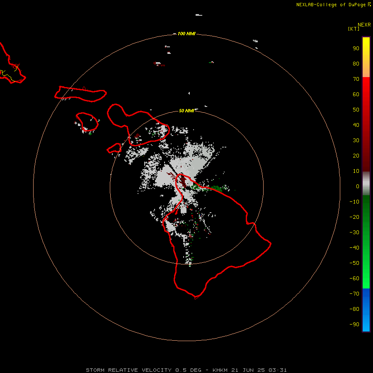Click the -10 value on velocity scale
The image size is (373, 373).
[x=354, y=202]
